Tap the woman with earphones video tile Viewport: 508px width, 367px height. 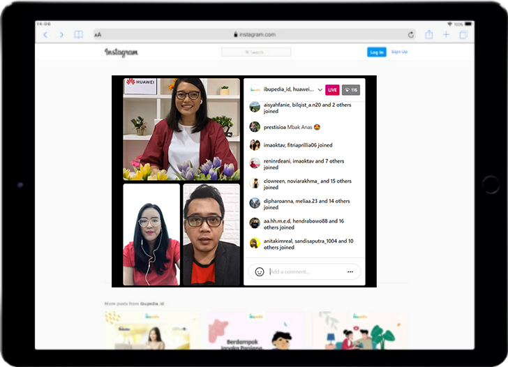(151, 234)
